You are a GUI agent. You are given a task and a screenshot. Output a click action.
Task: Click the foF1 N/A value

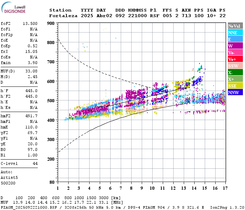tap(34, 29)
